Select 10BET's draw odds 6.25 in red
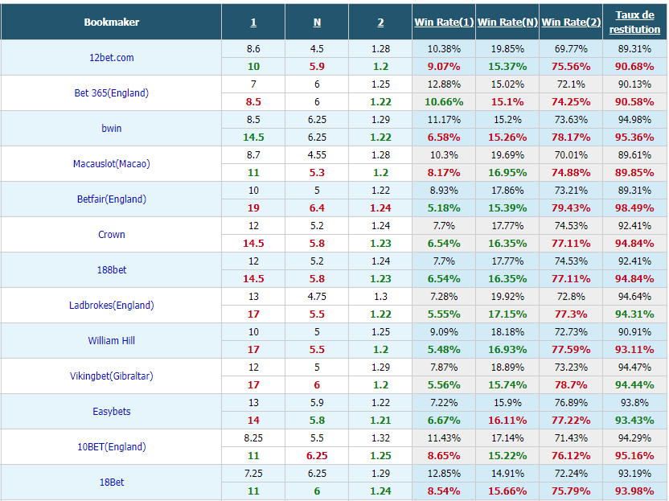 (317, 456)
